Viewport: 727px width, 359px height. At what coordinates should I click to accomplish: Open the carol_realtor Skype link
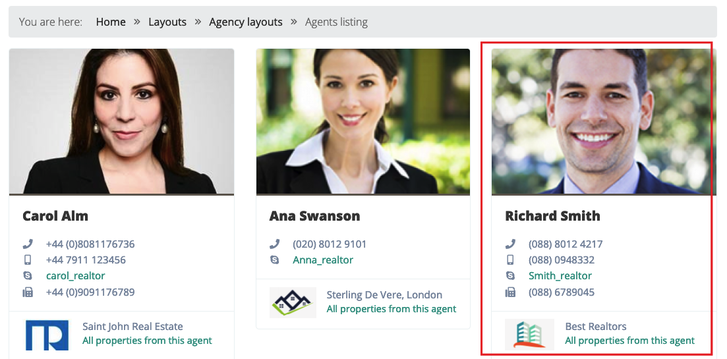click(x=76, y=275)
